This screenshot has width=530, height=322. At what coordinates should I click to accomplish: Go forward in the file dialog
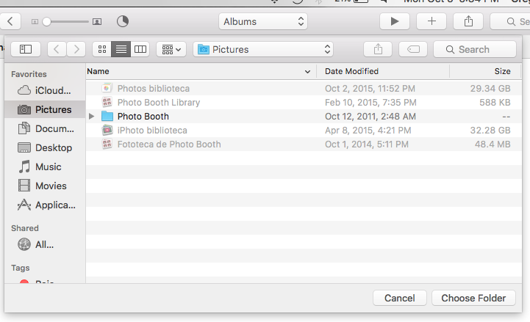pos(76,49)
